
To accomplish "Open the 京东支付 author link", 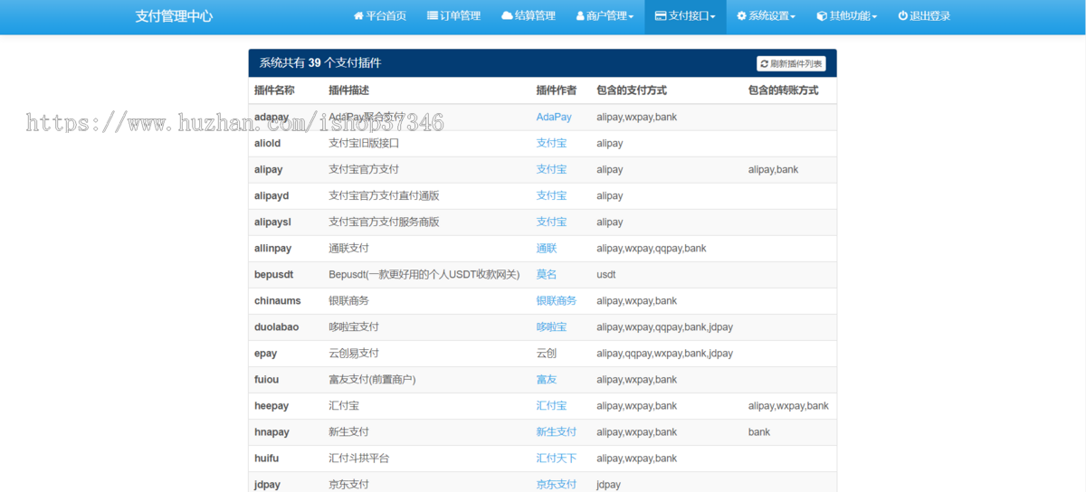I will coord(557,484).
